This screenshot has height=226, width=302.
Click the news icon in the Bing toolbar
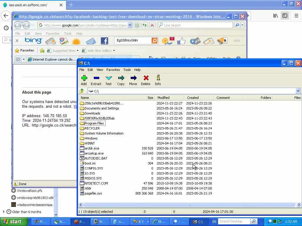click(x=50, y=41)
